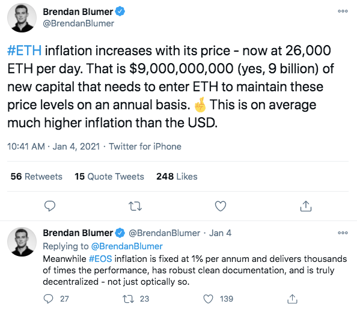Open reply icon with 27 replies

48,299
